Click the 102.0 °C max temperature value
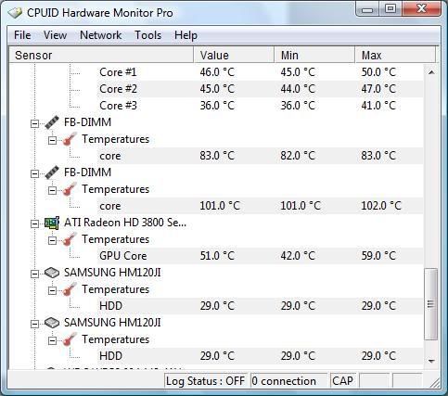 (x=381, y=206)
